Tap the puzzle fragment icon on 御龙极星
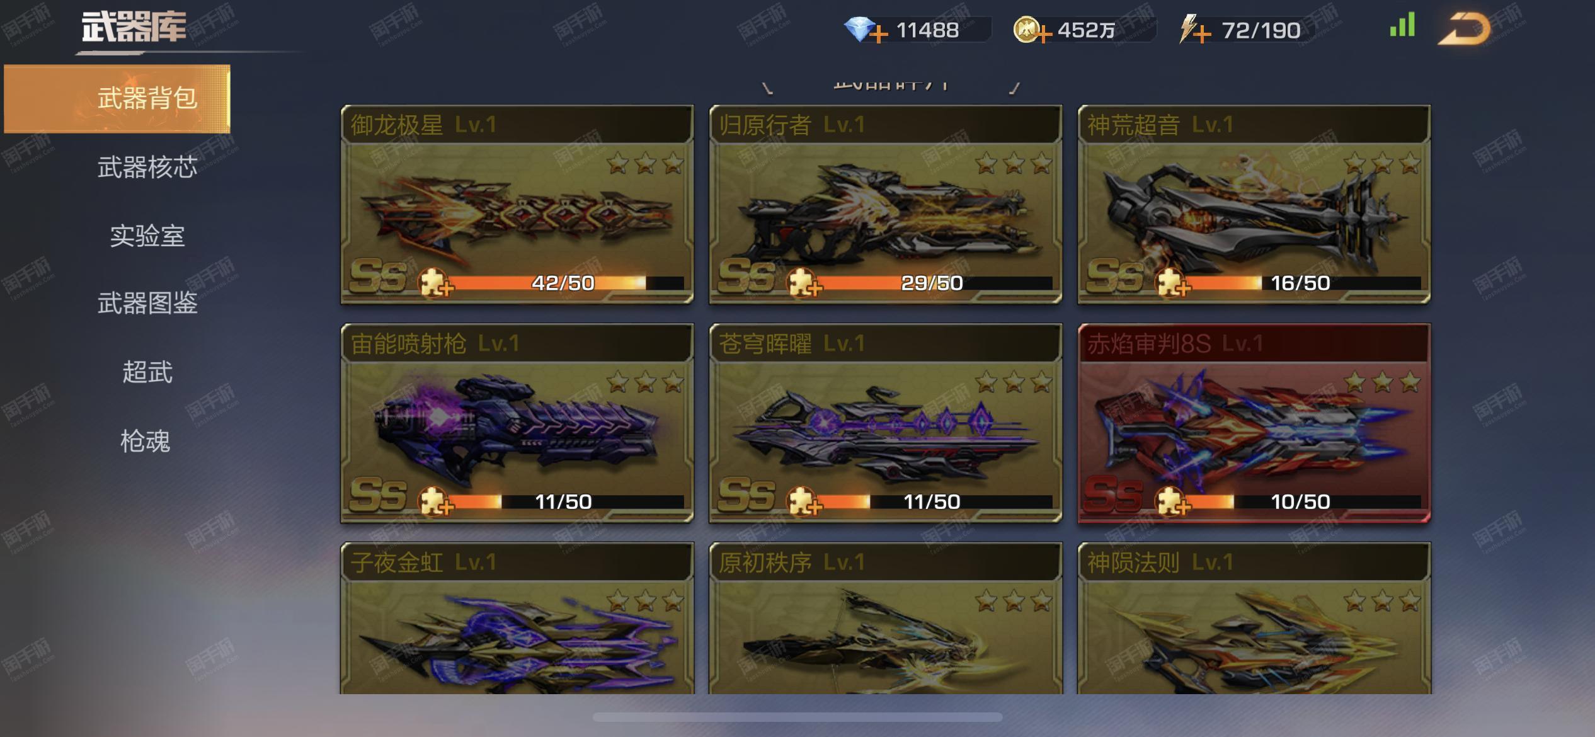Viewport: 1595px width, 737px height. click(x=435, y=282)
